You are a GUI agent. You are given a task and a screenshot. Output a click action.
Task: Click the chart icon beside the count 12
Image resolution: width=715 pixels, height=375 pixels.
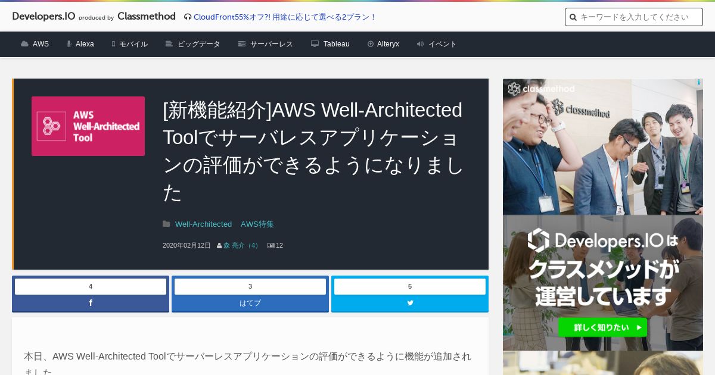tap(271, 245)
